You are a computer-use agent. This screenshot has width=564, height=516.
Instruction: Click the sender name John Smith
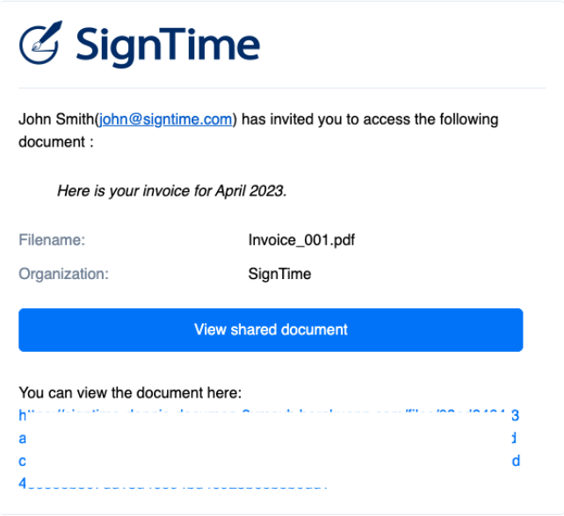coord(56,119)
